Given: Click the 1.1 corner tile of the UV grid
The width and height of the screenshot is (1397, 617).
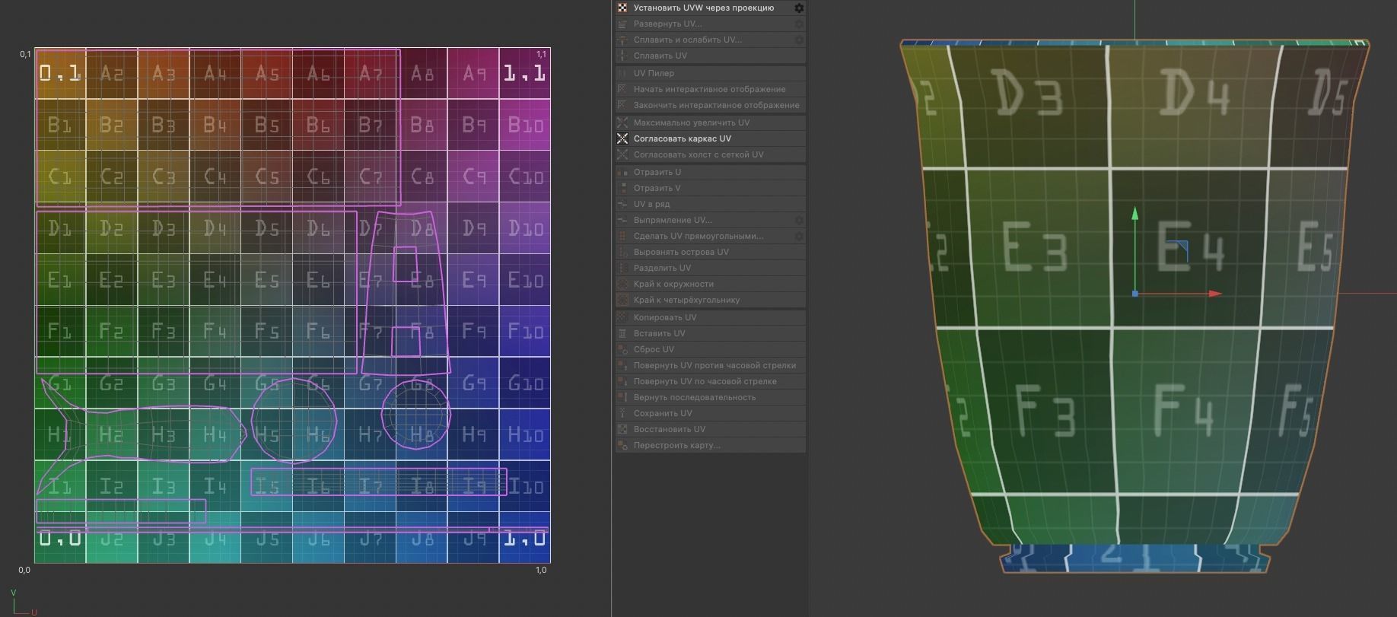Looking at the screenshot, I should pyautogui.click(x=524, y=73).
